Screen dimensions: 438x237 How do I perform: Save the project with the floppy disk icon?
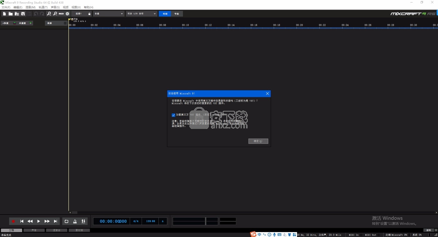click(x=23, y=14)
